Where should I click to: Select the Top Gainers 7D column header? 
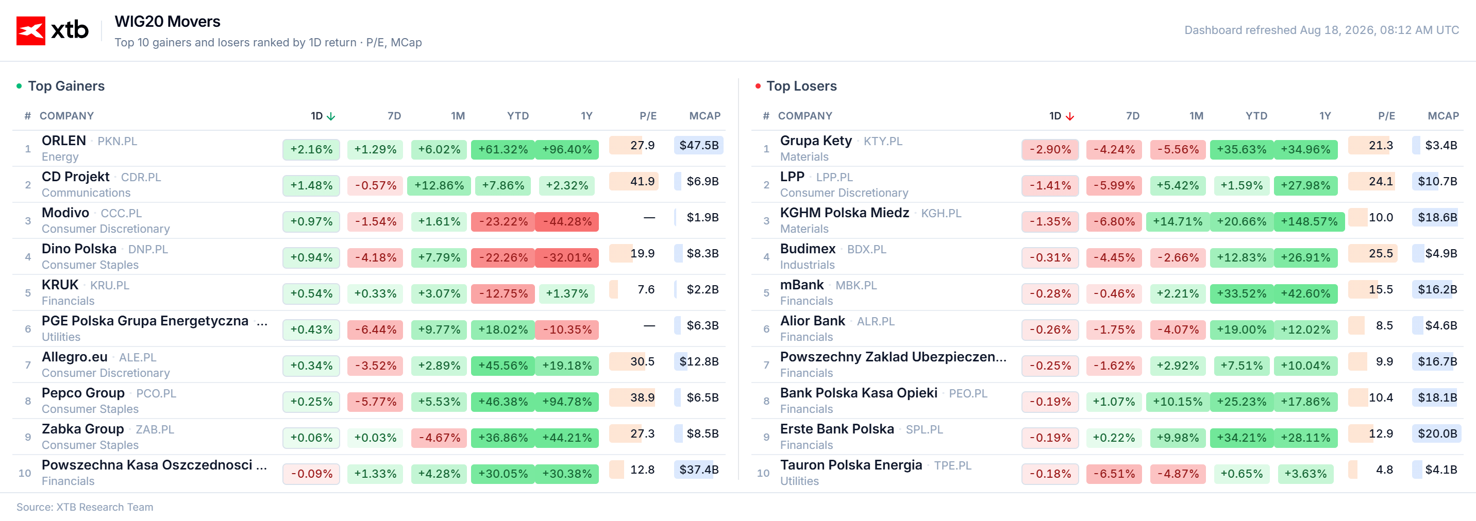tap(394, 116)
